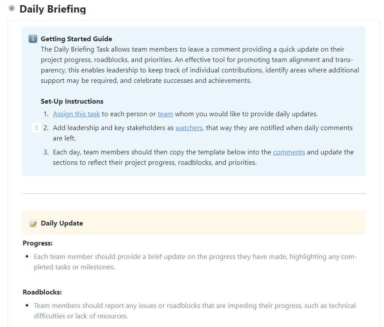Open the 'Assign this task' link

tap(76, 114)
